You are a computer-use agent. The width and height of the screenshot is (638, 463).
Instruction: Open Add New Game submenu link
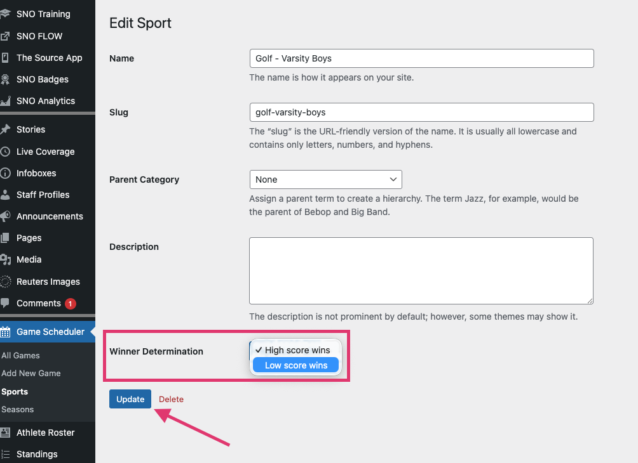pos(31,373)
